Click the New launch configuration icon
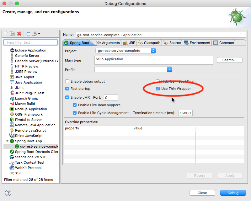Screen dimensions: 251x201 (x=6, y=34)
